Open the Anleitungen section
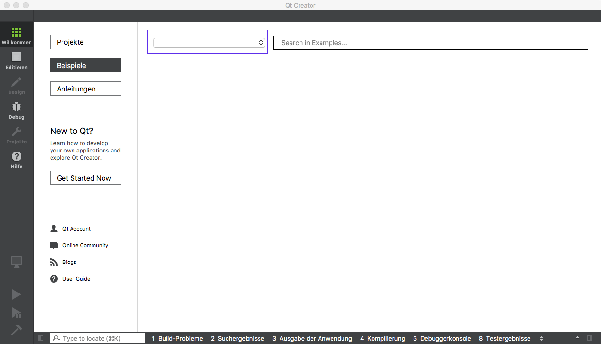This screenshot has width=601, height=344. [85, 89]
